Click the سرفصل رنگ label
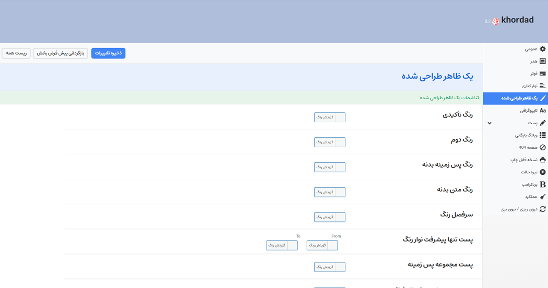The image size is (548, 288). coord(457,215)
